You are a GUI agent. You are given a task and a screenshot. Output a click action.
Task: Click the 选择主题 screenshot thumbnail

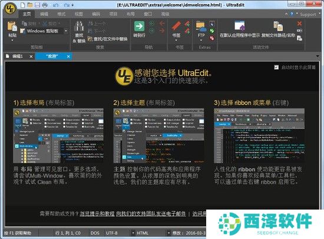158,136
